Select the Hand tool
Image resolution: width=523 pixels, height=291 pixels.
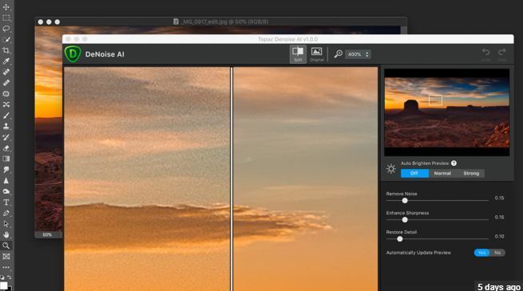click(x=6, y=234)
